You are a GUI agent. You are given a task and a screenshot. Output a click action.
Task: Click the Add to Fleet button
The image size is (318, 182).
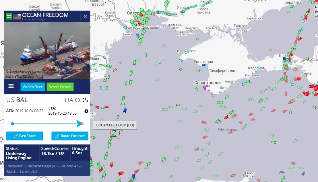point(33,87)
